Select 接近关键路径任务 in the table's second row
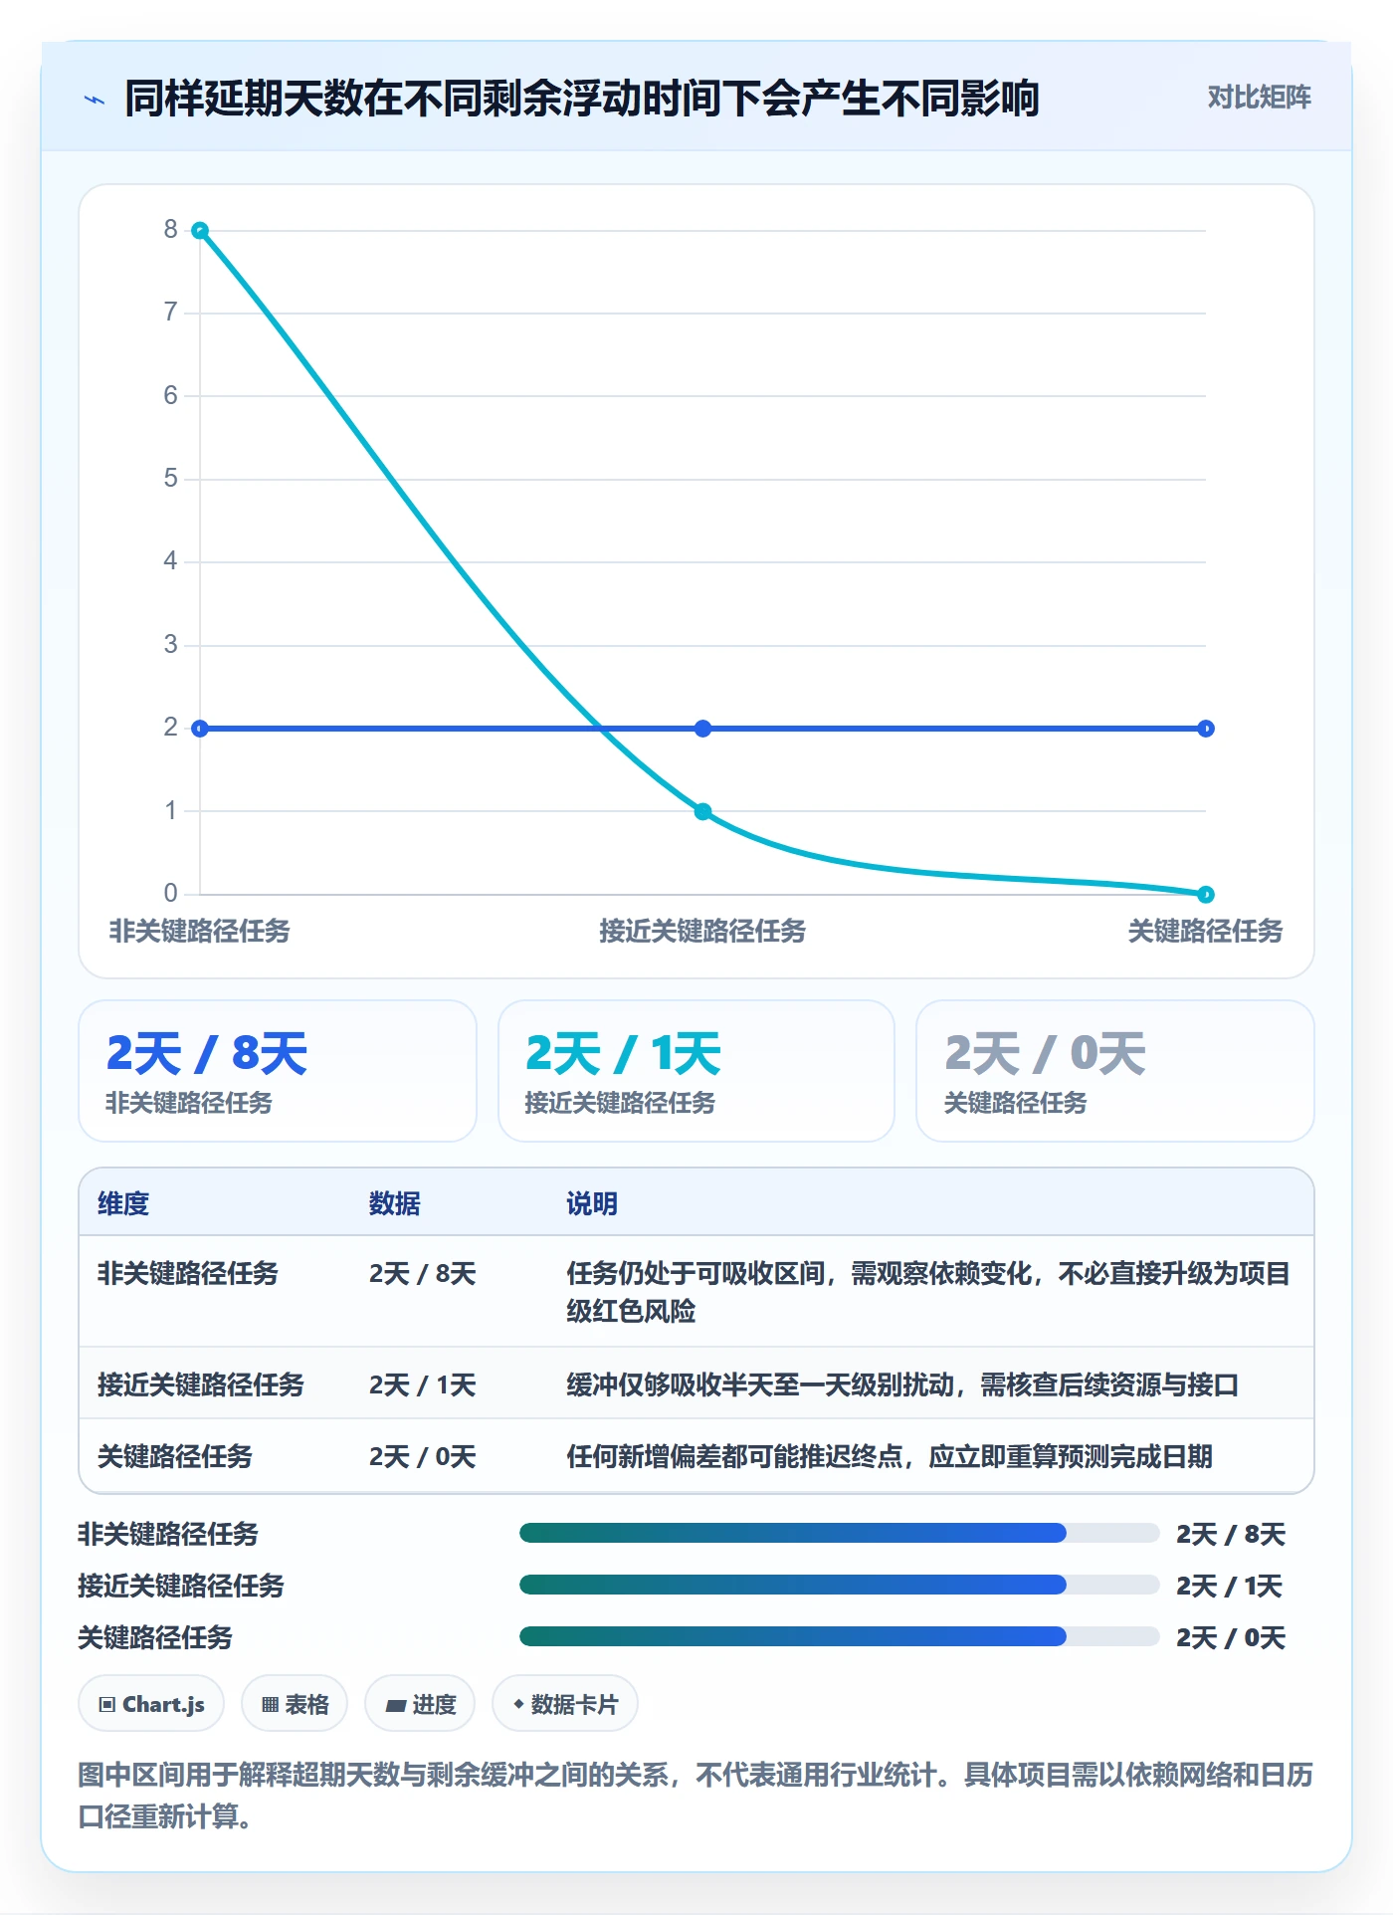 (x=201, y=1384)
